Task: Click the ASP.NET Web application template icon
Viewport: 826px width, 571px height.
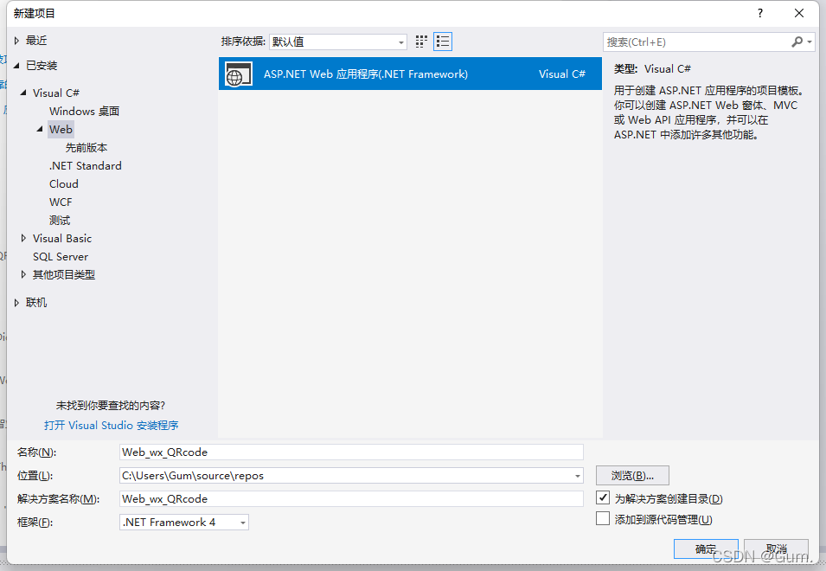Action: tap(239, 74)
